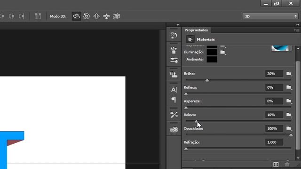Switch to the Propriedades tab
The height and width of the screenshot is (169, 301).
coord(196,30)
